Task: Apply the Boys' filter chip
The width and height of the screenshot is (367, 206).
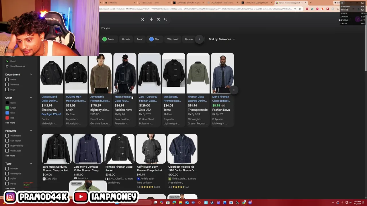Action: click(139, 39)
